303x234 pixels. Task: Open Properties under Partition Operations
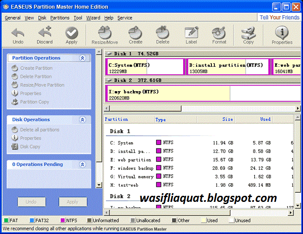(26, 93)
